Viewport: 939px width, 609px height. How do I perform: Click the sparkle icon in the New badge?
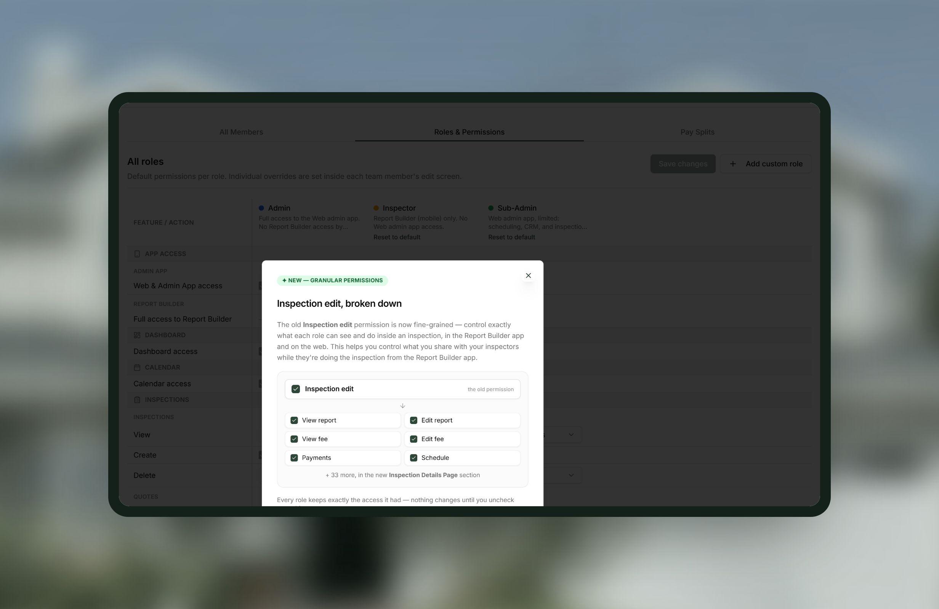[284, 280]
